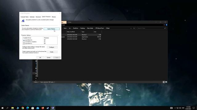Open the Remote tab
This screenshot has height=110, width=197.
coord(54,17)
